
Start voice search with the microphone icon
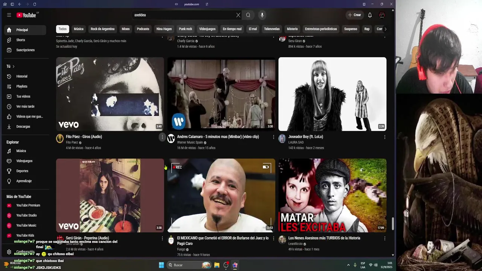click(x=262, y=15)
